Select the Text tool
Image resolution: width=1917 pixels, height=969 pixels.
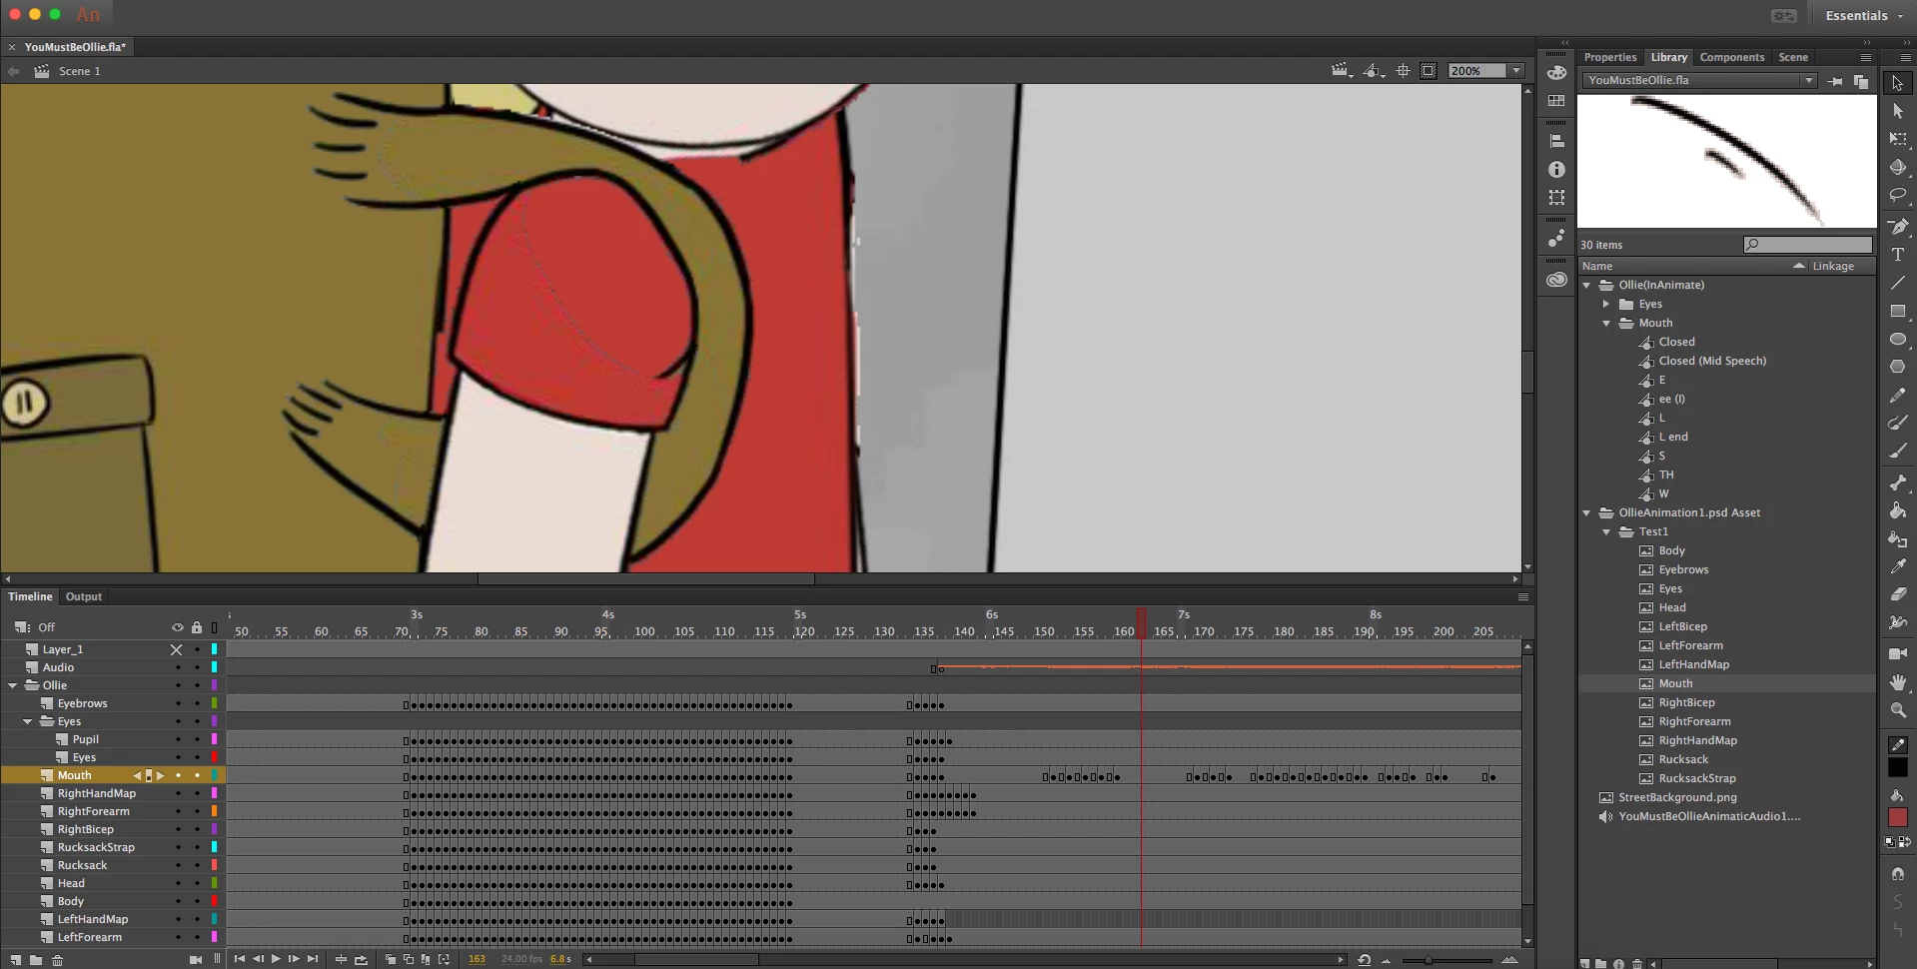coord(1898,255)
